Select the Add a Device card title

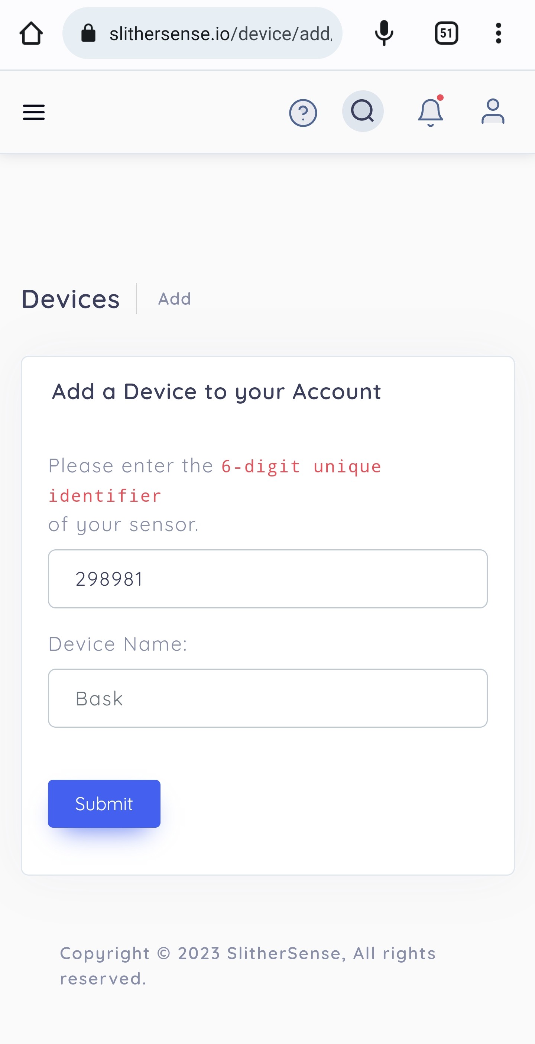coord(216,391)
